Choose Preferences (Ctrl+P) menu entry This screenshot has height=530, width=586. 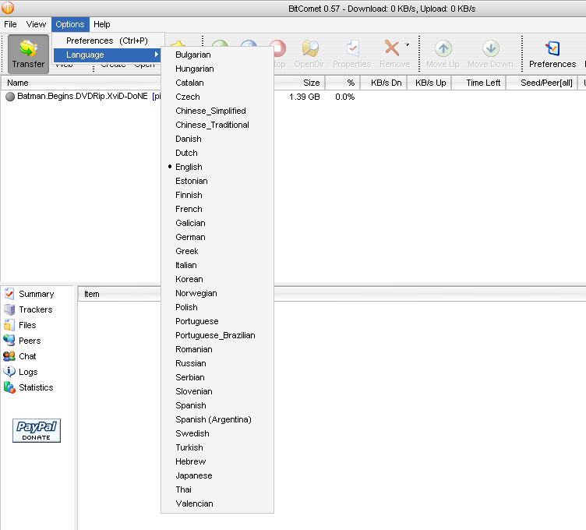107,41
